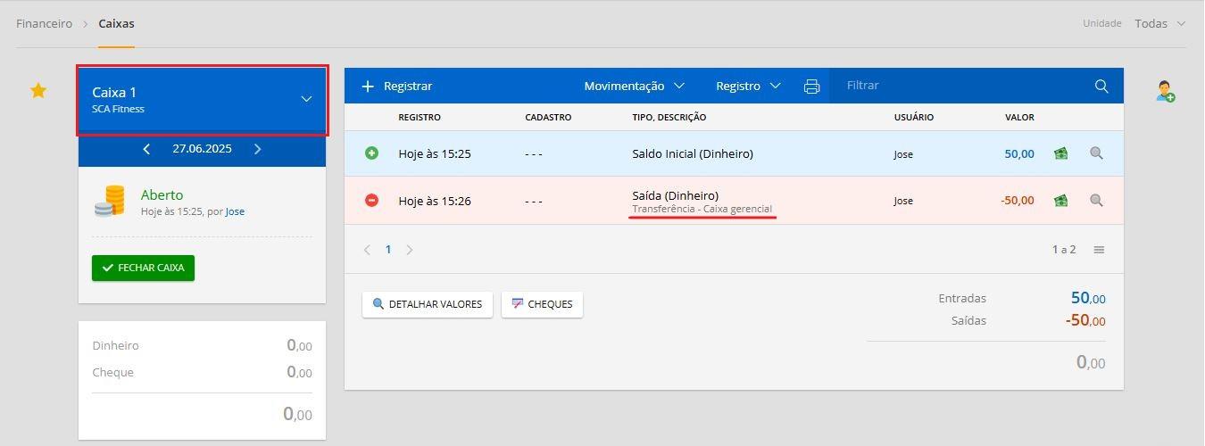1205x446 pixels.
Task: Click the FECHAR CAIXA button
Action: click(x=143, y=268)
